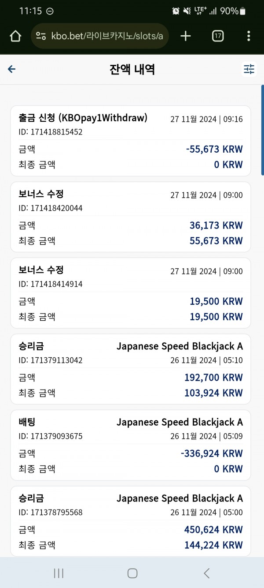Screen dimensions: 264x588
Task: Tap the 잔액 내역 page title
Action: coord(132,69)
